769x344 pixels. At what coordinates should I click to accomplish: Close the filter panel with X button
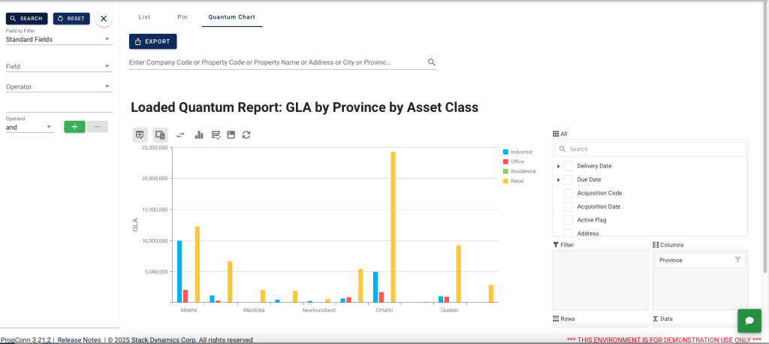click(x=104, y=18)
